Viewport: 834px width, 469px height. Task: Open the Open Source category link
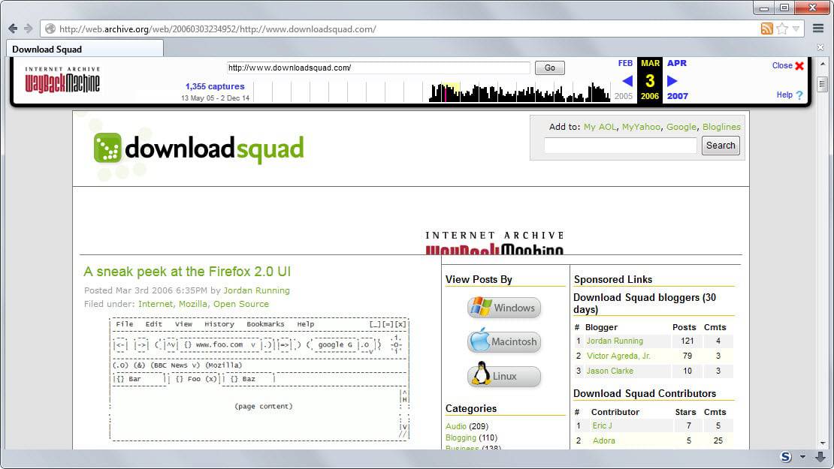coord(241,304)
